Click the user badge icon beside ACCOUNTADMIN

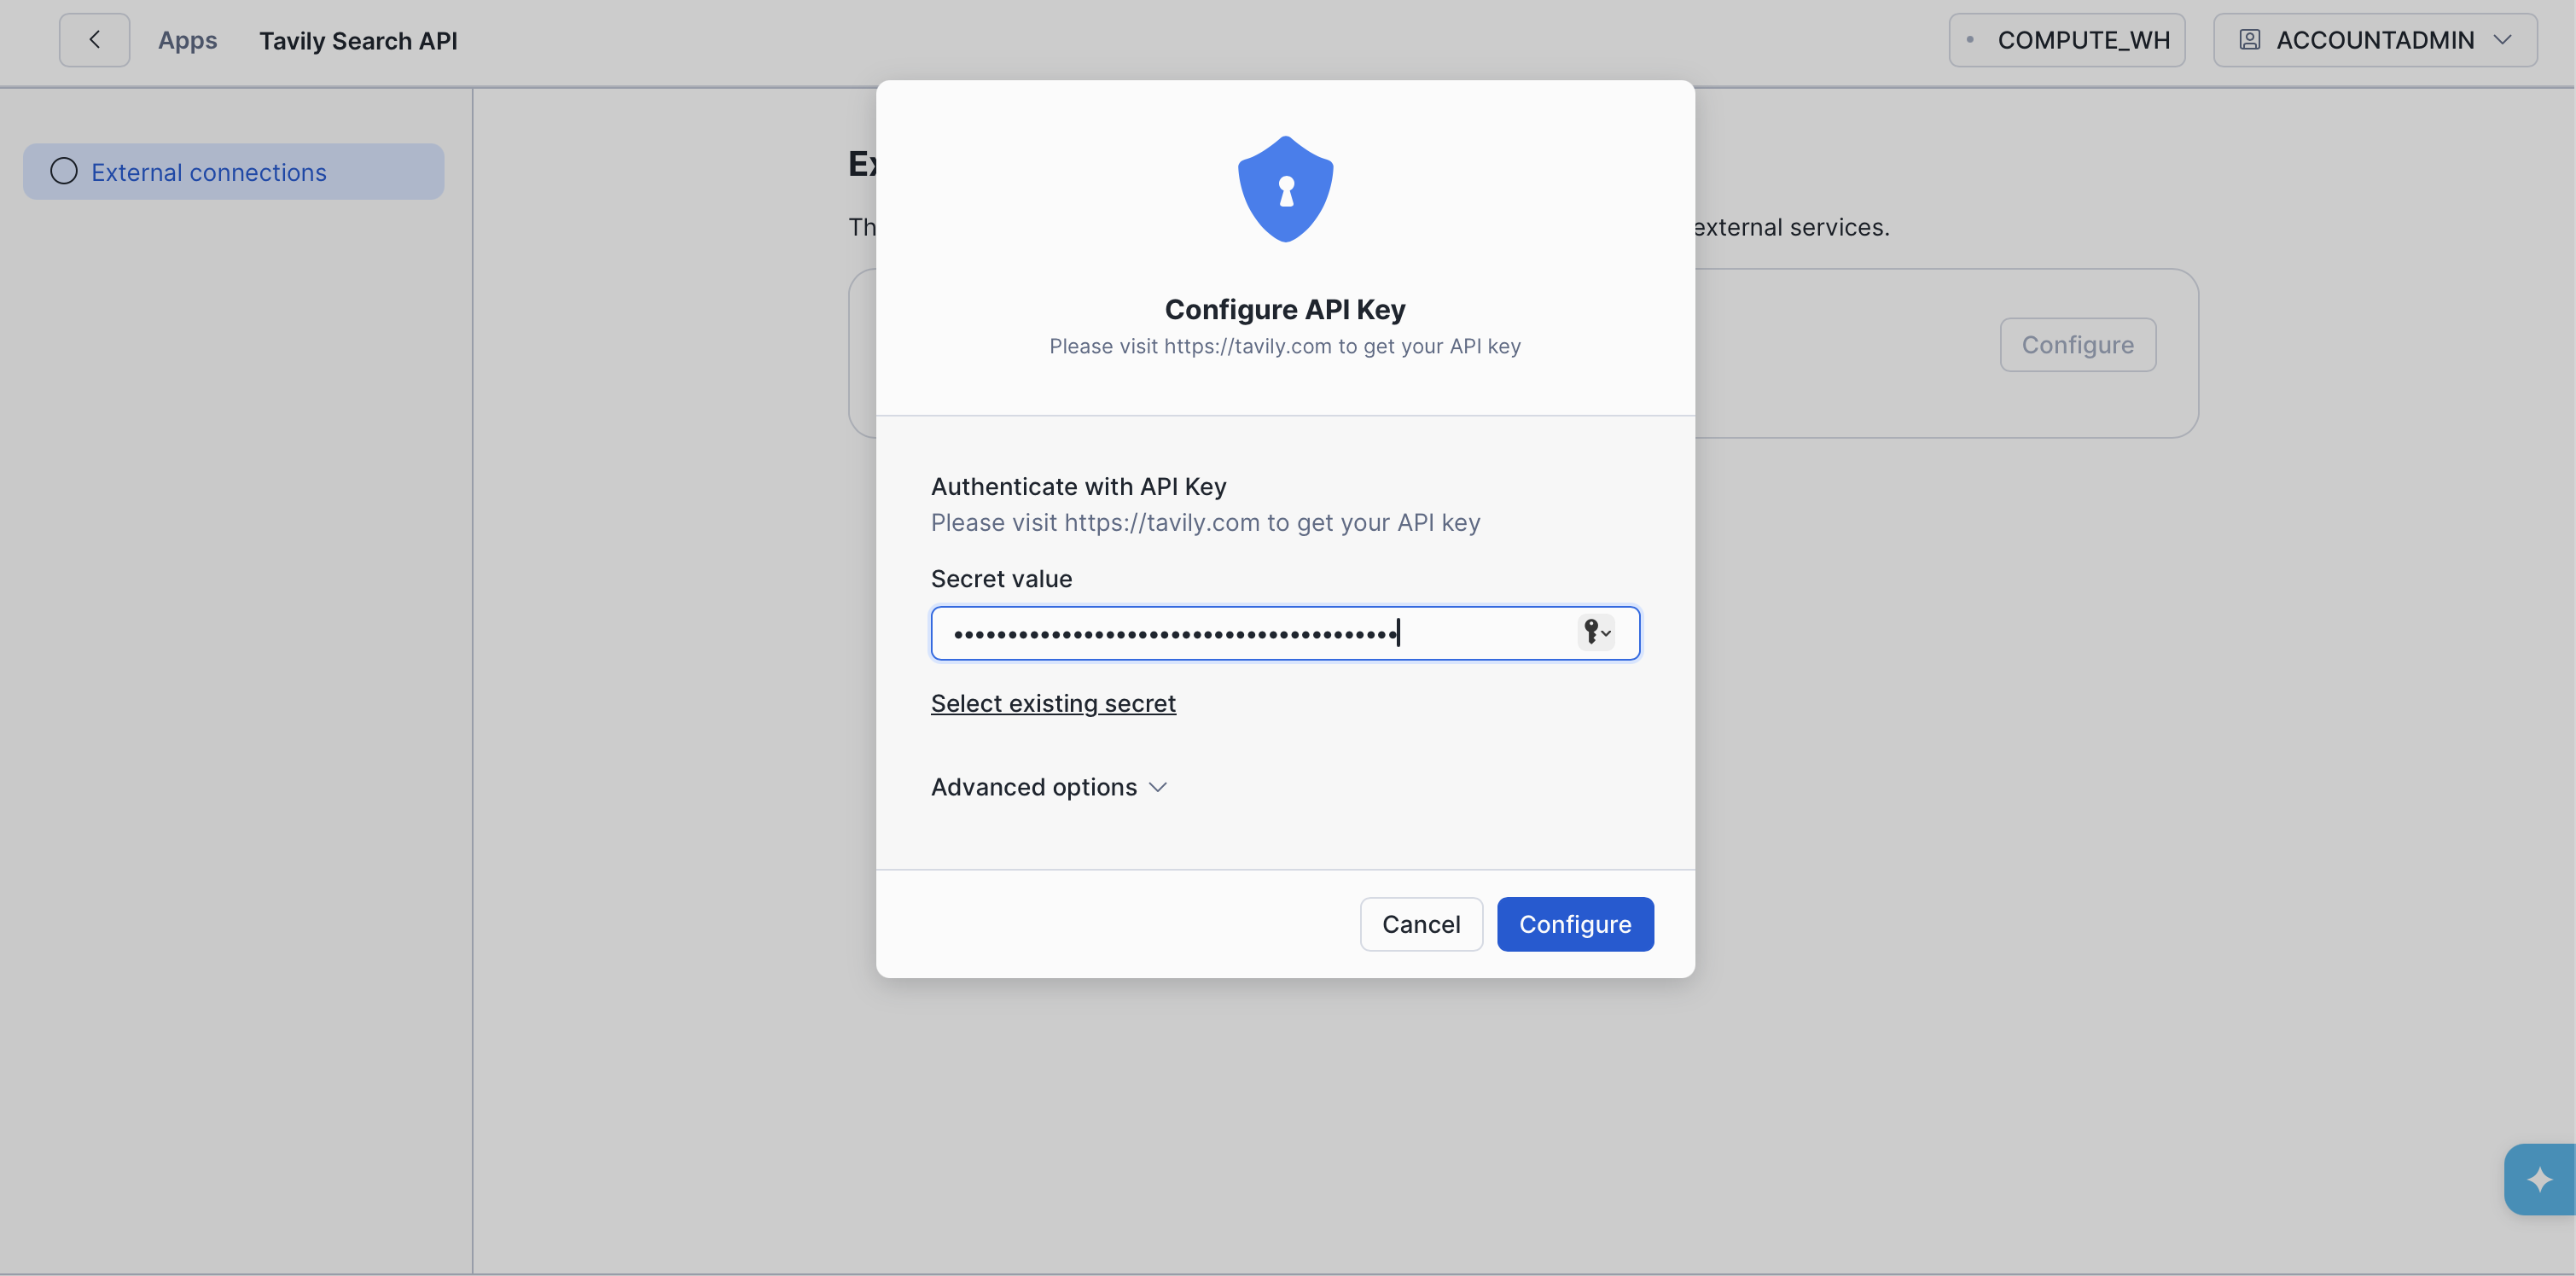[2251, 40]
